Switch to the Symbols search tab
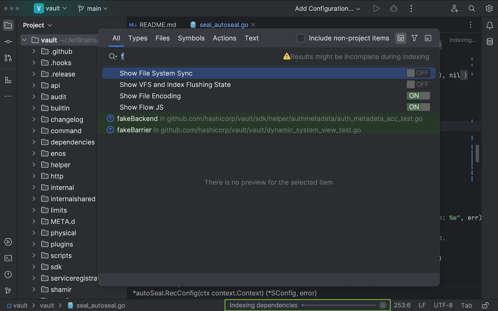Screen dimensions: 498x311 [191, 38]
